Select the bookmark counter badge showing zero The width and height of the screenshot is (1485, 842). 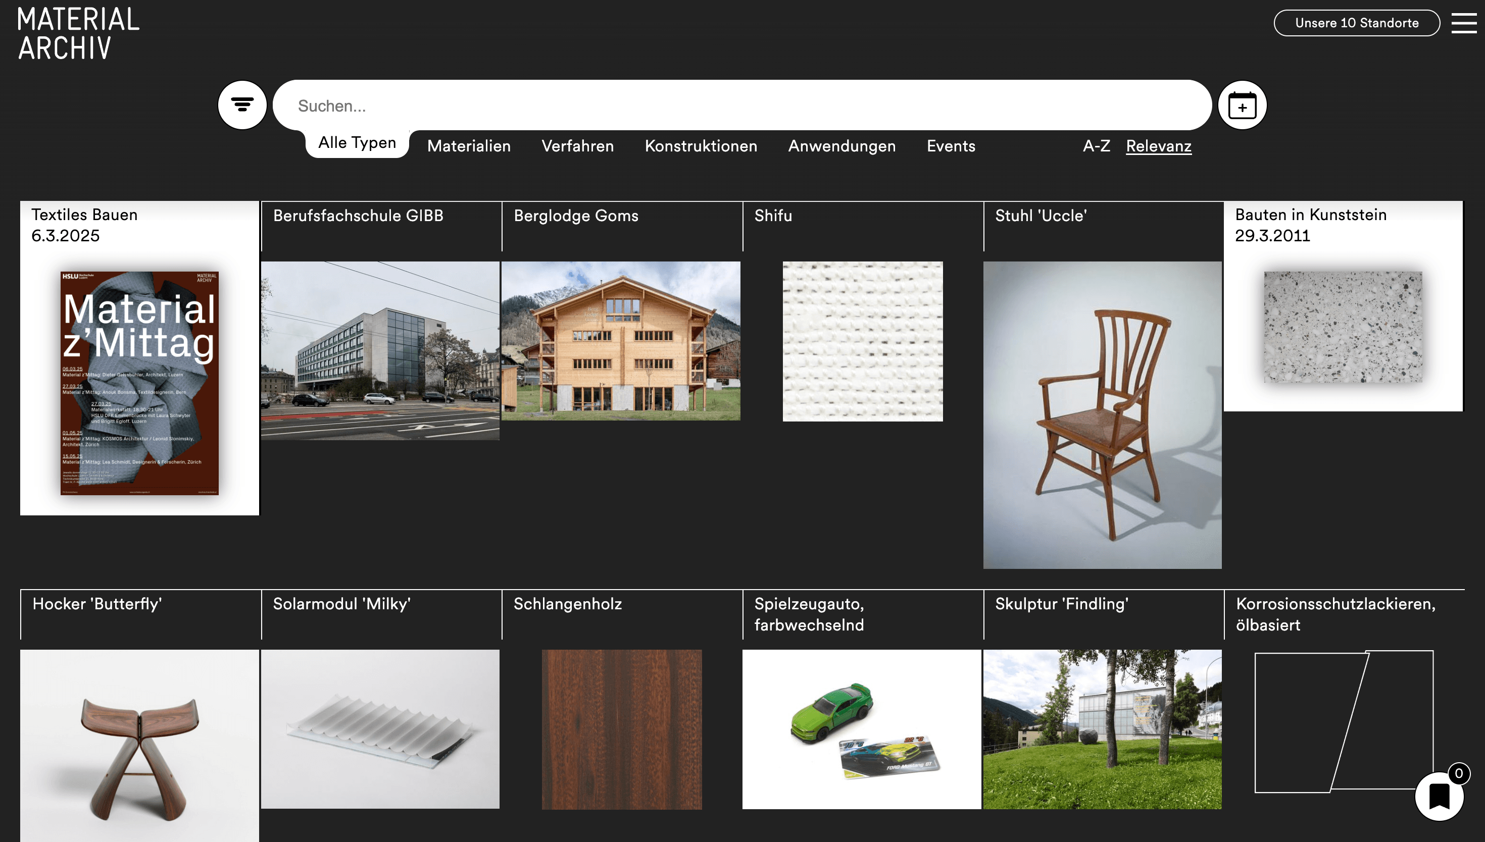pos(1460,773)
